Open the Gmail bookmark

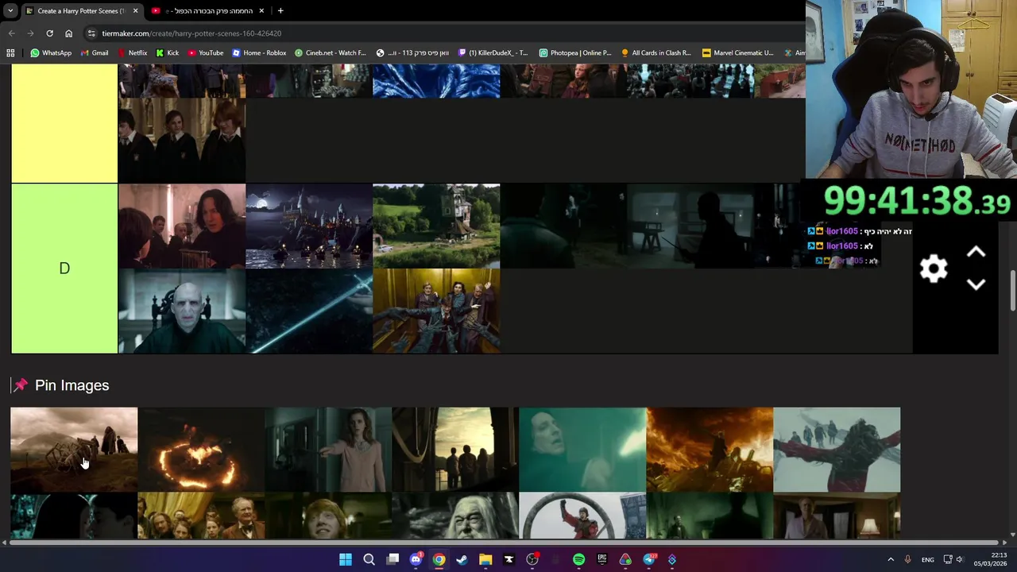[94, 53]
